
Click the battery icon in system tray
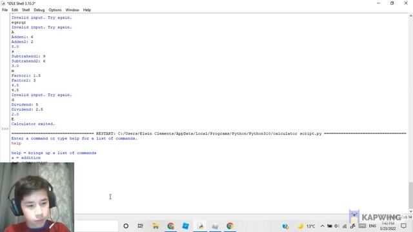pyautogui.click(x=330, y=226)
